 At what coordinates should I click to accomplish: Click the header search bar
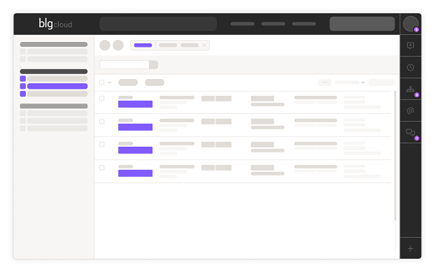click(158, 24)
